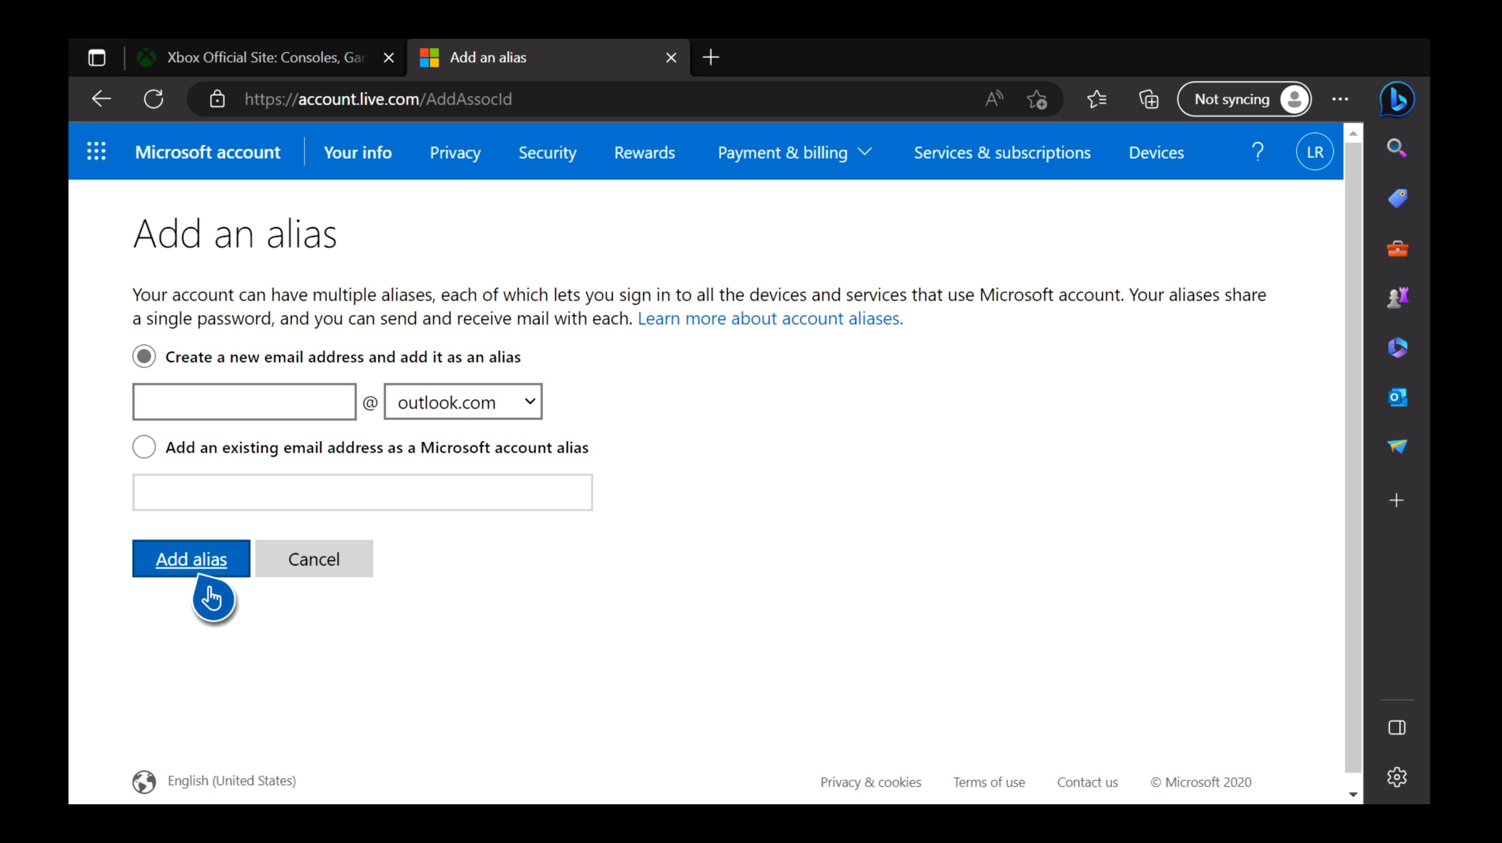Add this page to favorites star
This screenshot has height=843, width=1502.
click(1037, 100)
